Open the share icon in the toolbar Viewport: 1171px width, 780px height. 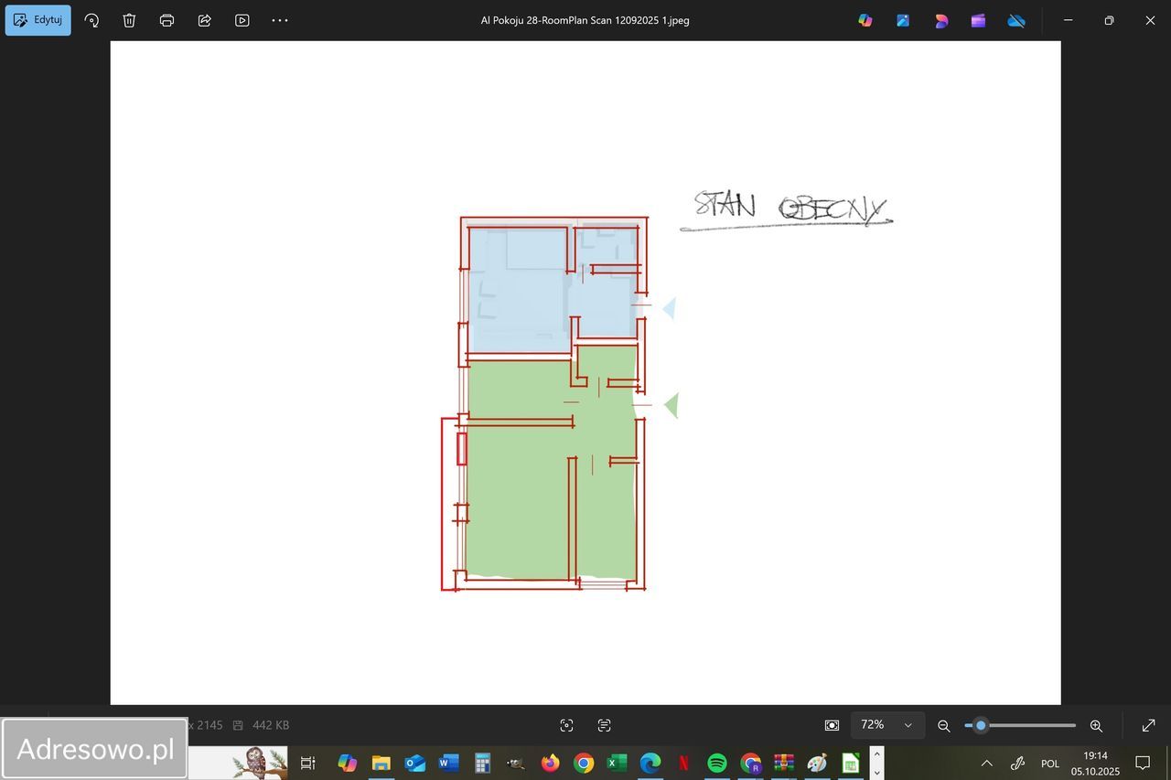click(204, 20)
